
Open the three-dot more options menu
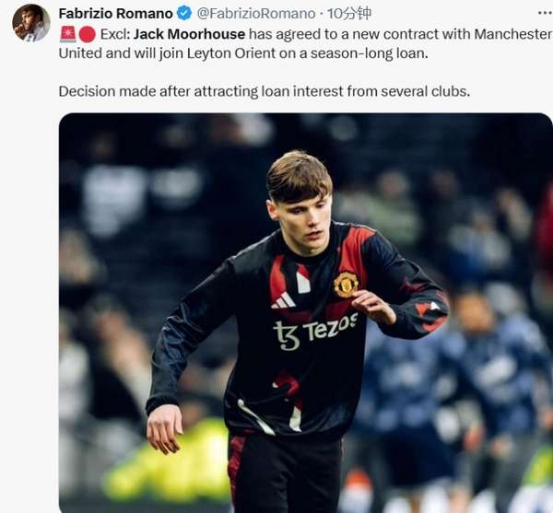click(546, 13)
